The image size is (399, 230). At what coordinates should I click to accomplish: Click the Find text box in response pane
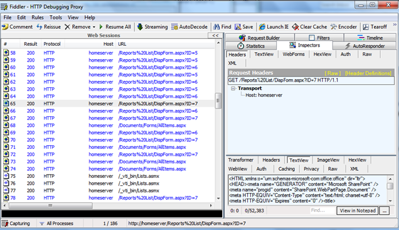click(x=322, y=211)
